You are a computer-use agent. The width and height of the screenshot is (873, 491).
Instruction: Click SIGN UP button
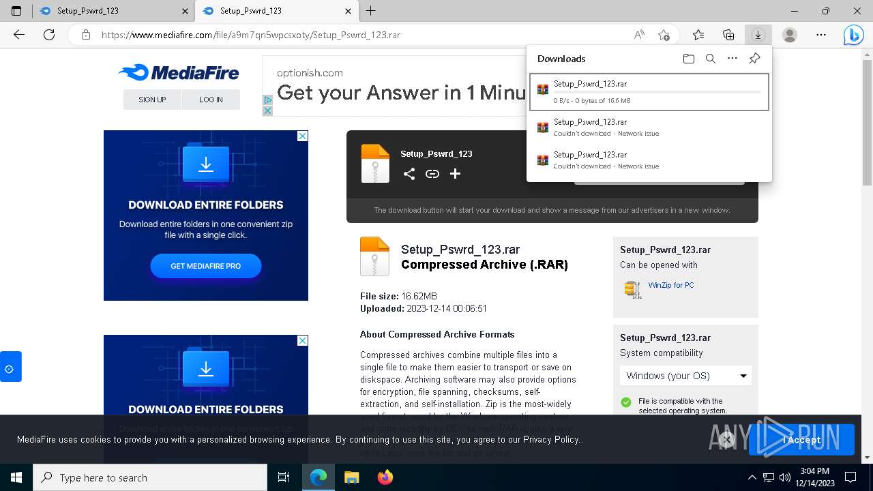(152, 100)
